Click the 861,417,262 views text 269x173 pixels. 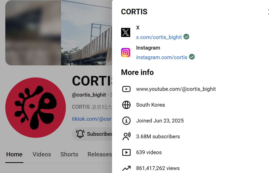[x=158, y=168]
